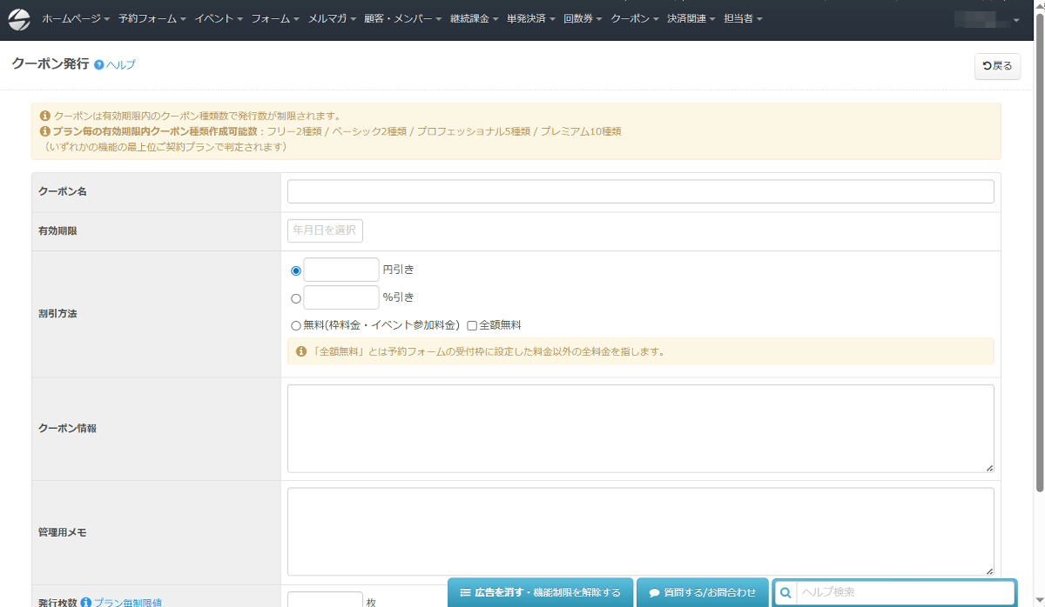Enable the 全額無料 checkbox
This screenshot has height=607, width=1045.
(472, 326)
